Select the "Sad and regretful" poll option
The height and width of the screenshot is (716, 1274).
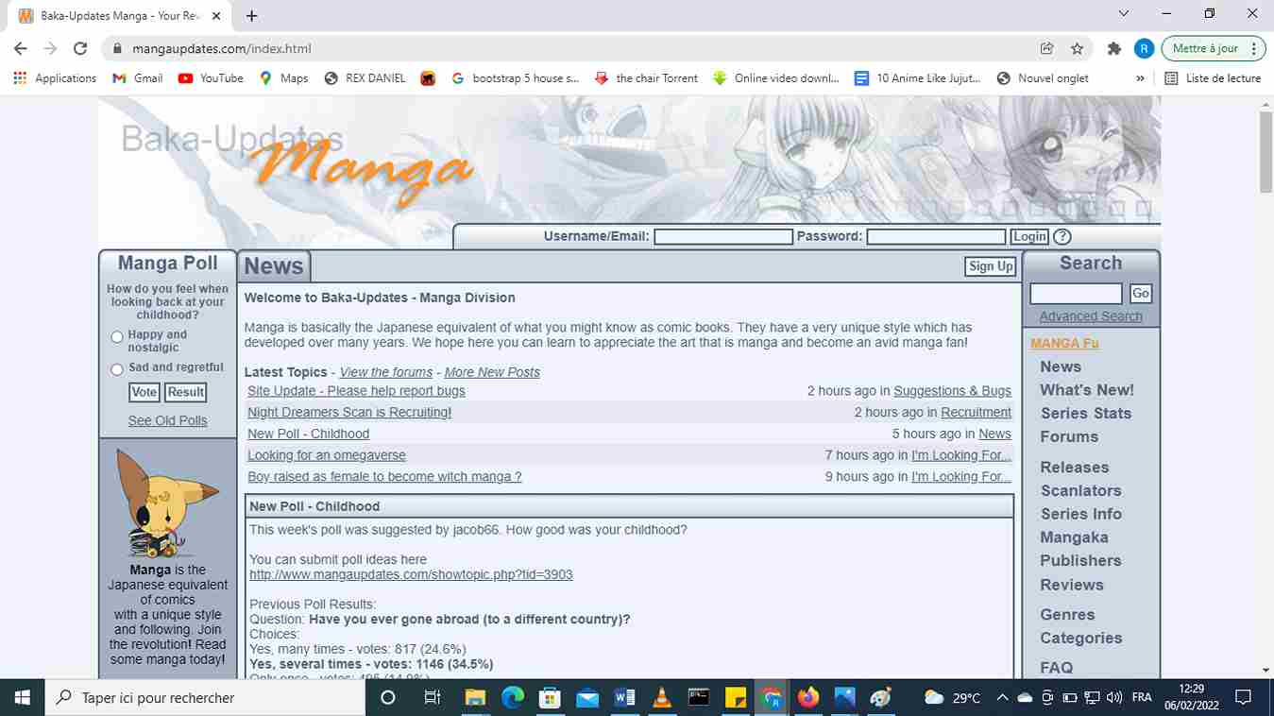[117, 369]
